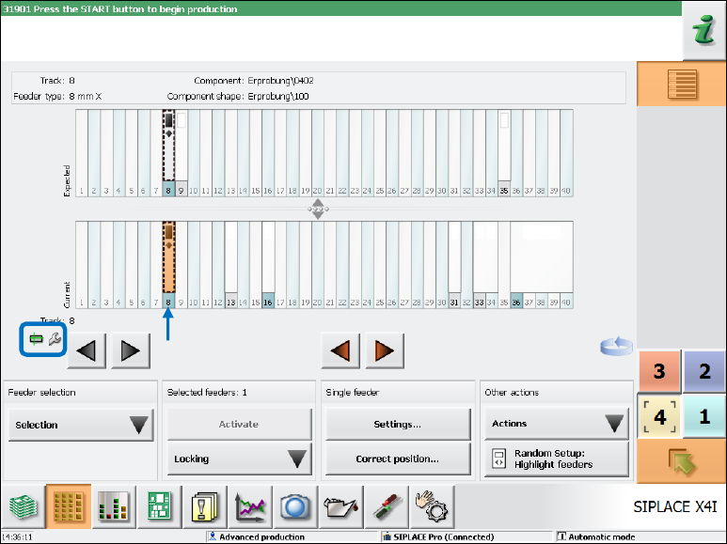The width and height of the screenshot is (727, 544).
Task: Open the hand and gear settings icon
Action: [433, 507]
